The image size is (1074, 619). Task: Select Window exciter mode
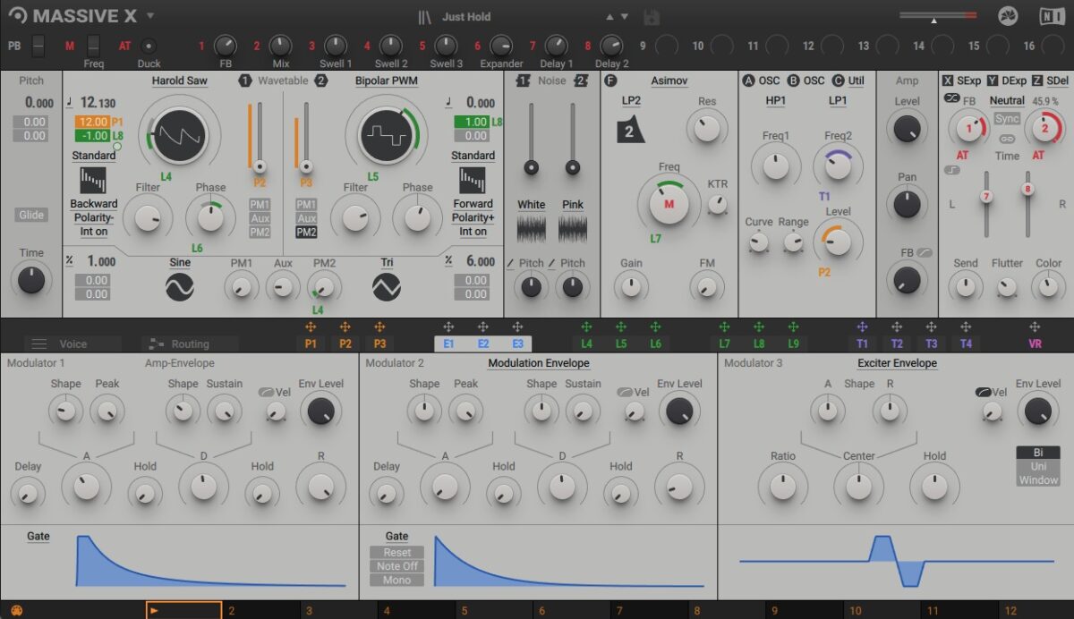[x=1037, y=480]
